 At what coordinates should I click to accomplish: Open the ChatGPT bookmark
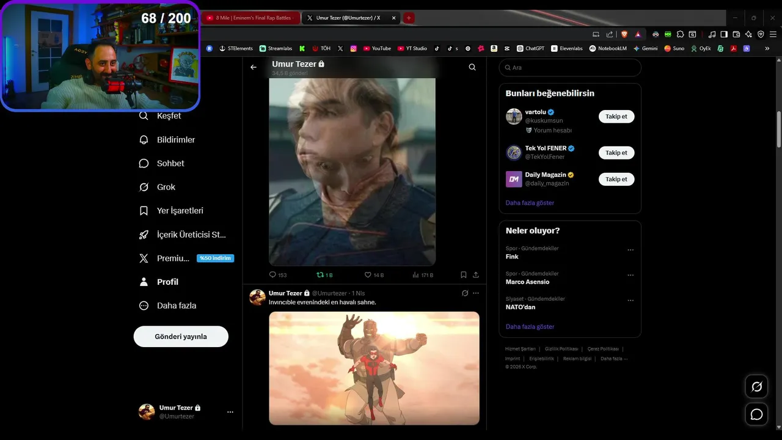tap(530, 48)
